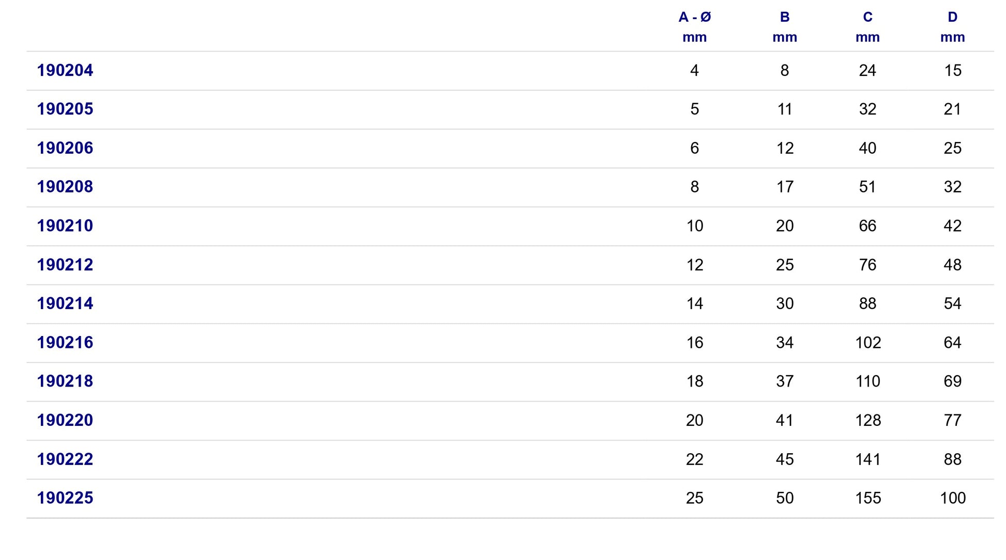Image resolution: width=1006 pixels, height=560 pixels.
Task: Open product link 190206
Action: coord(65,148)
